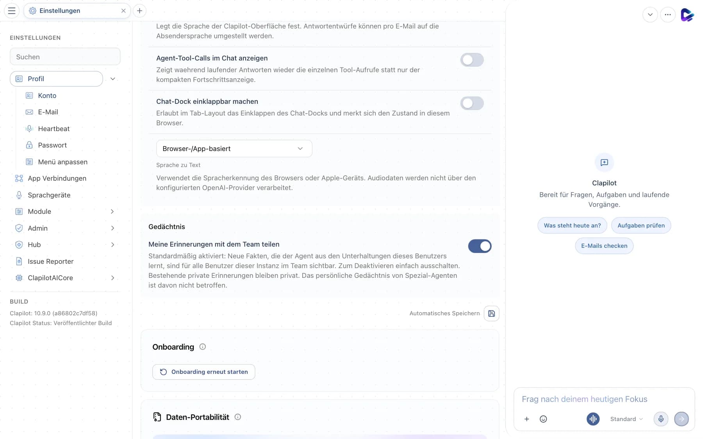Click the Module icon

point(19,212)
